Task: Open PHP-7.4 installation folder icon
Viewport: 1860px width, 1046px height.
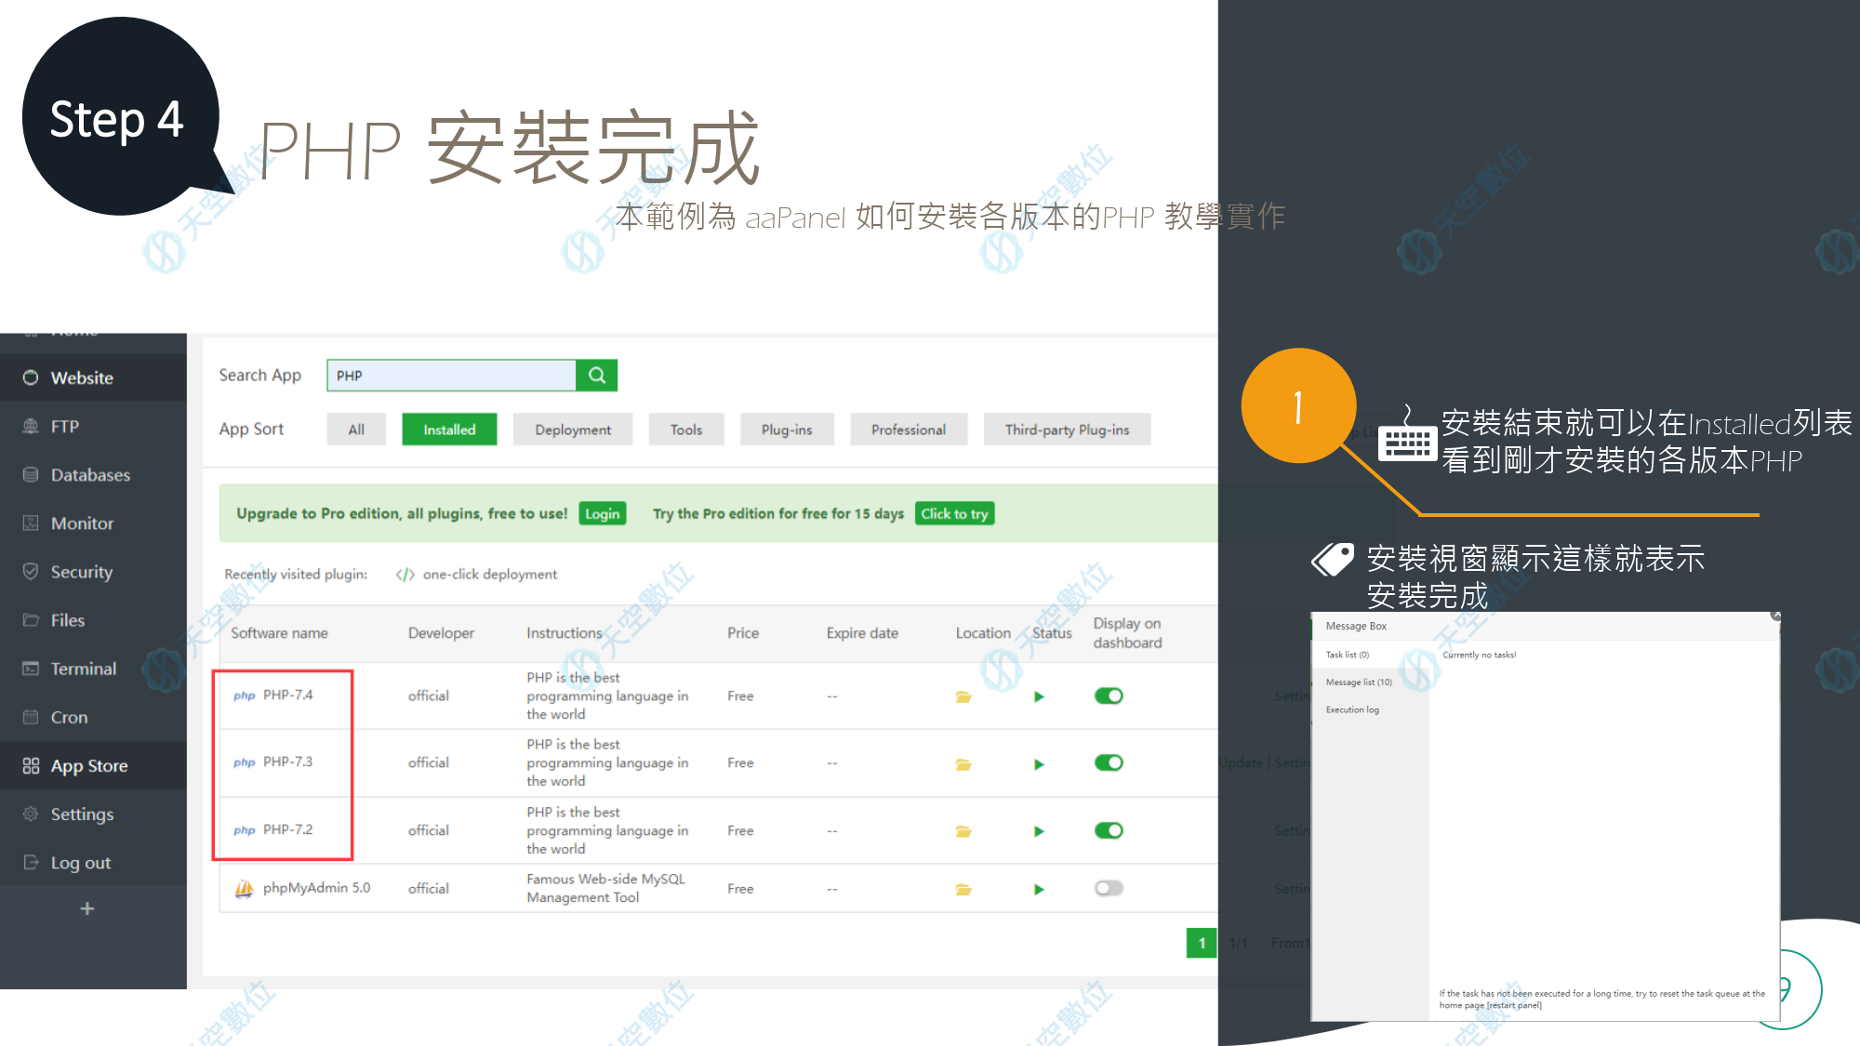Action: [x=963, y=695]
